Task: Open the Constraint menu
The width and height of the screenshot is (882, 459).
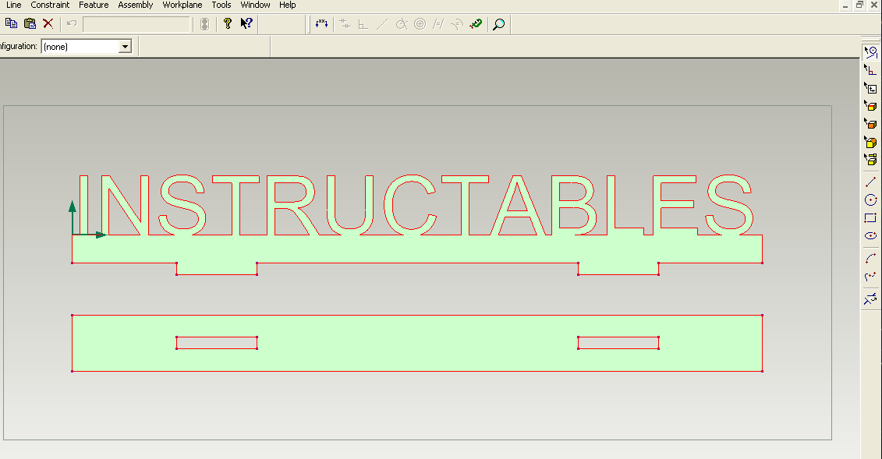Action: [x=50, y=5]
